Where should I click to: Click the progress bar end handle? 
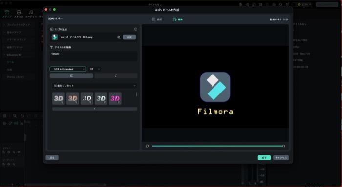pos(284,146)
